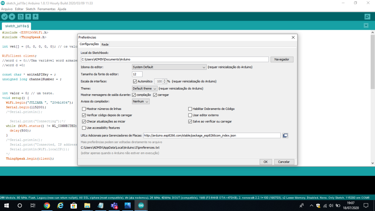Show hidden system tray icons
375x211 pixels.
311,206
